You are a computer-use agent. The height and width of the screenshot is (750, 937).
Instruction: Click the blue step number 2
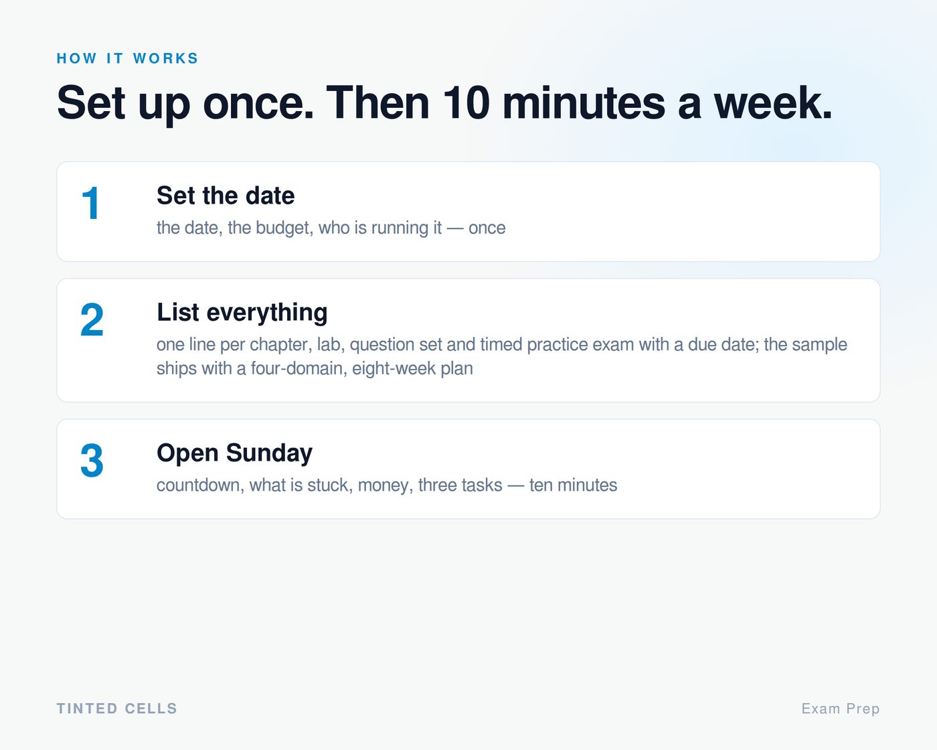tap(92, 320)
